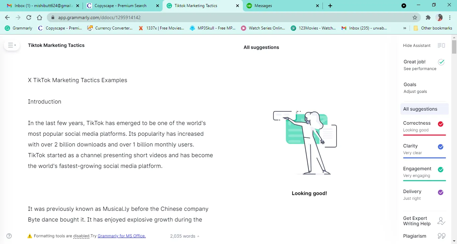Open the Grammarly sidebar menu icon

coord(12,45)
